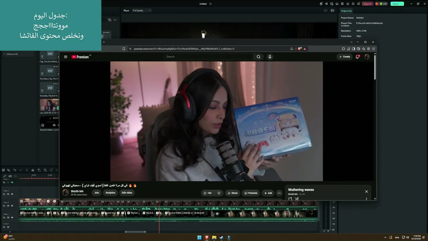Shuffle the Wuthering waves playlist

pyautogui.click(x=297, y=199)
